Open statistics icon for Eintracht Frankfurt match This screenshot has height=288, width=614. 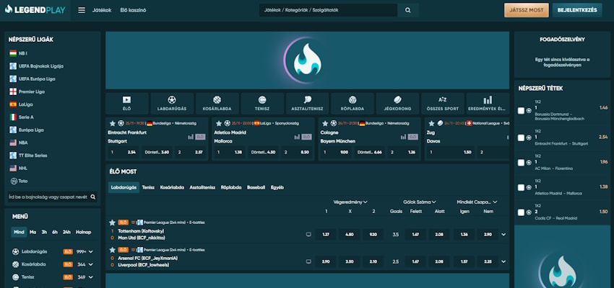point(191,137)
